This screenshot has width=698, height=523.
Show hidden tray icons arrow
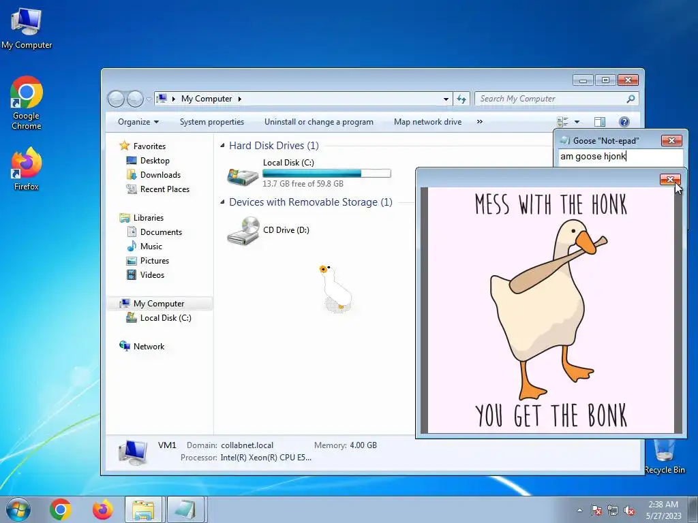tap(579, 510)
